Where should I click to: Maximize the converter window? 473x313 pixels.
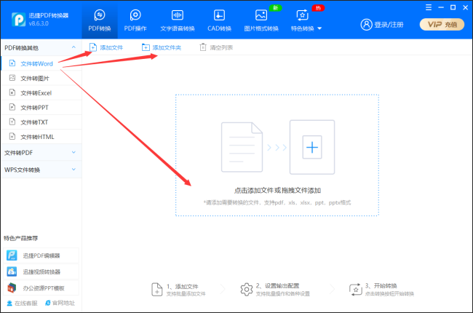453,7
